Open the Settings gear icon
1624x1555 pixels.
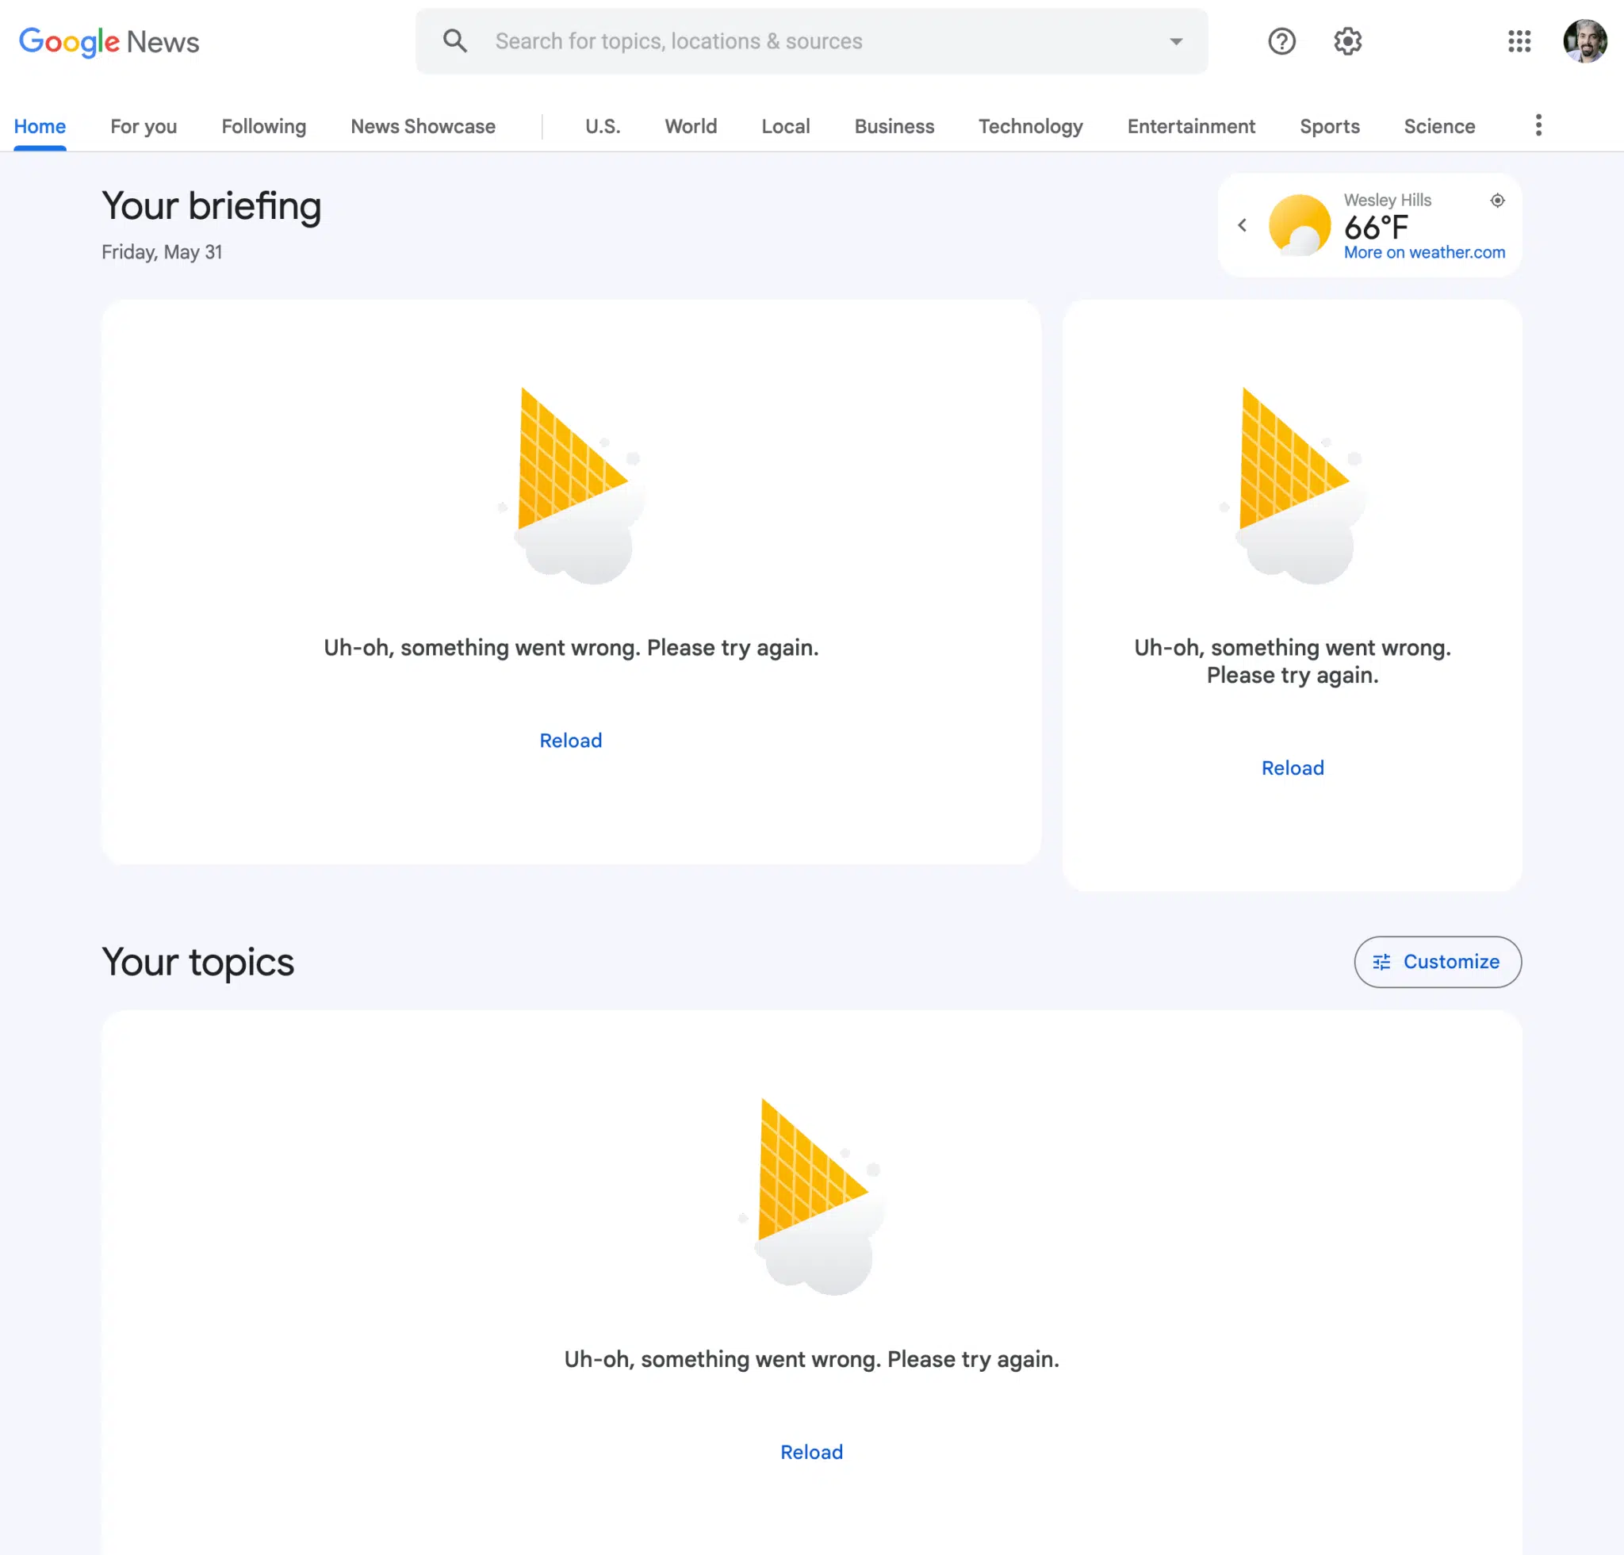point(1347,41)
